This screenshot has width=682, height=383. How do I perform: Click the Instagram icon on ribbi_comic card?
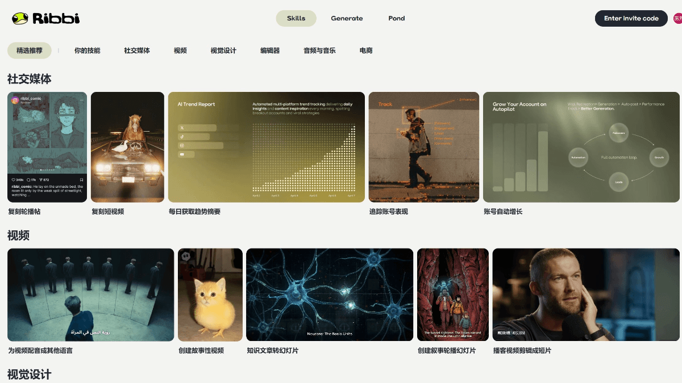click(x=15, y=100)
